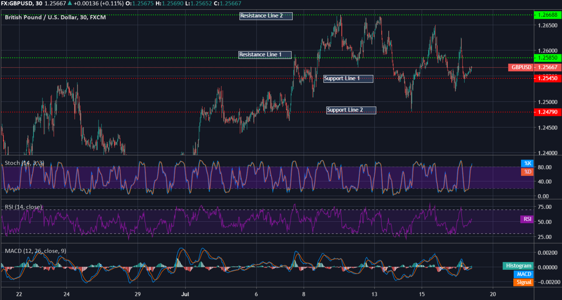
Task: Click date 22 on the time axis
Action: coord(19,294)
